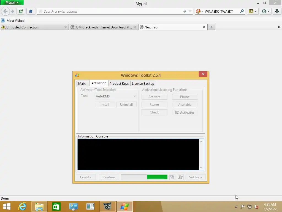Image resolution: width=282 pixels, height=212 pixels.
Task: Switch to Windows Toolkit taskbar icon
Action: [125, 206]
